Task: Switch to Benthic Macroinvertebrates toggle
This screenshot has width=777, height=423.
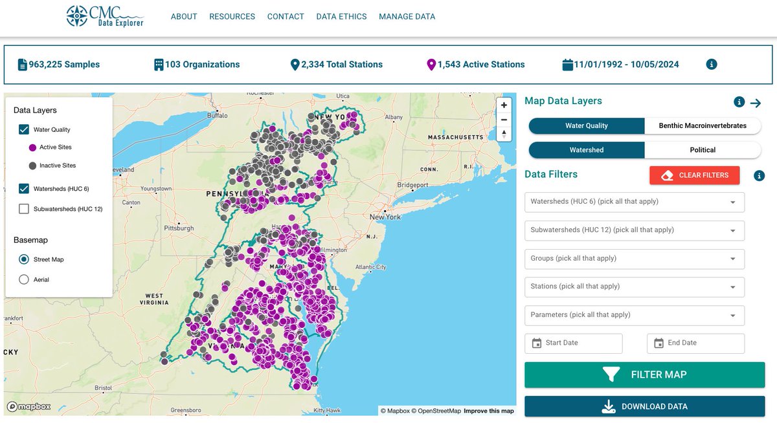Action: pyautogui.click(x=703, y=125)
